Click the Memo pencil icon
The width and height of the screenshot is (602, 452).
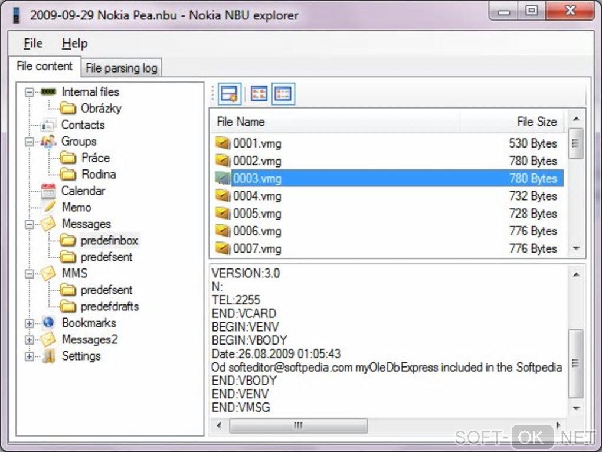49,207
